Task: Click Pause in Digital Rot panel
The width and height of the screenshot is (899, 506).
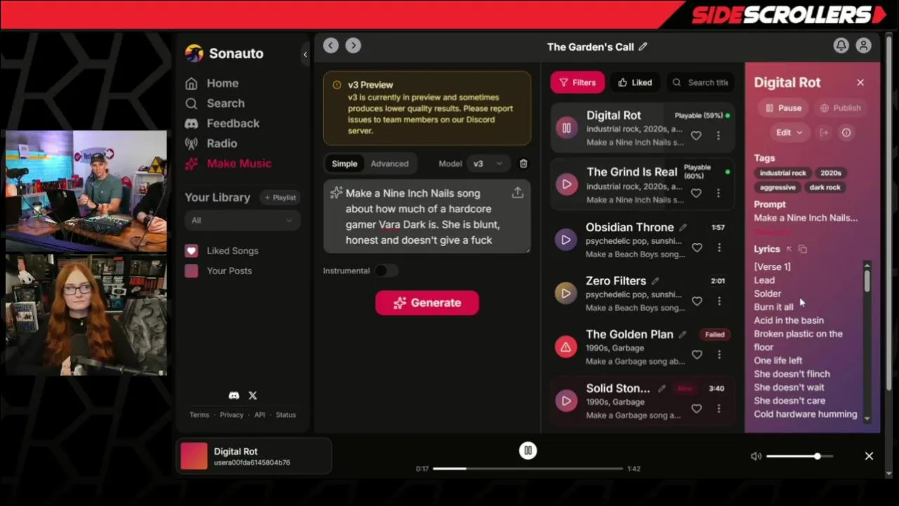Action: 783,108
